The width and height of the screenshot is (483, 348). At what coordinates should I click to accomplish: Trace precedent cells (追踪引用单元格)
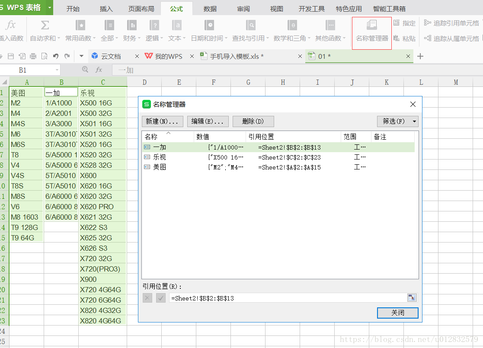pos(451,23)
